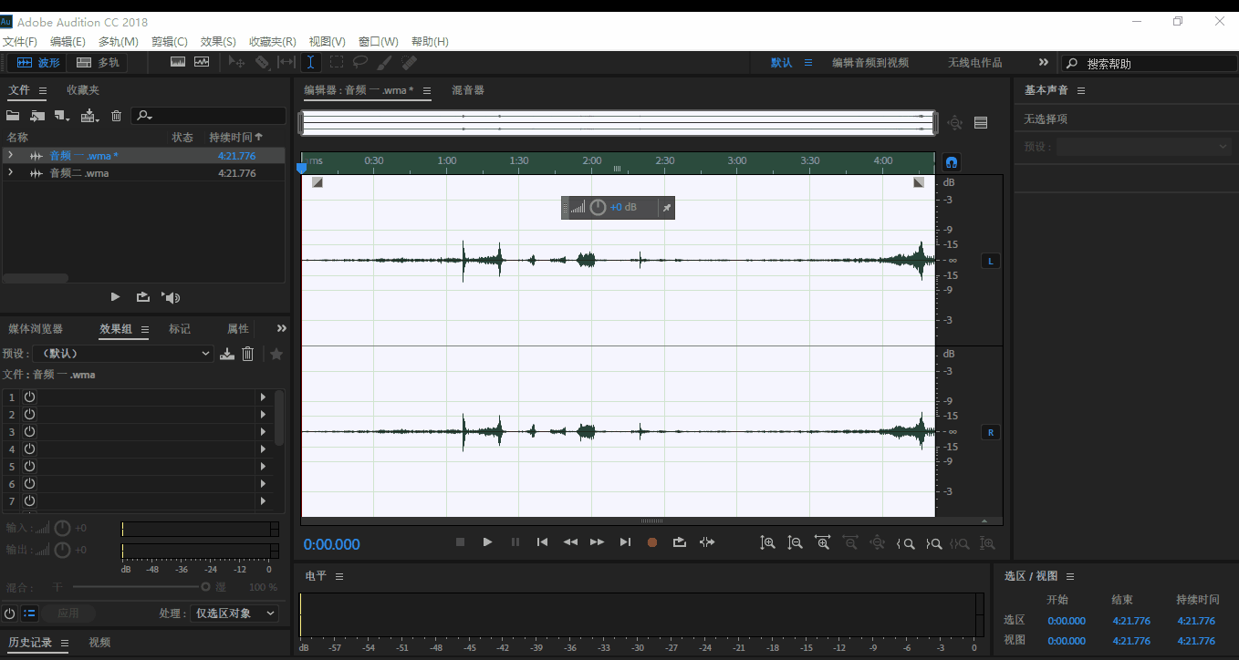The height and width of the screenshot is (660, 1239).
Task: Switch to the 媒体浏览器 tab
Action: tap(36, 329)
